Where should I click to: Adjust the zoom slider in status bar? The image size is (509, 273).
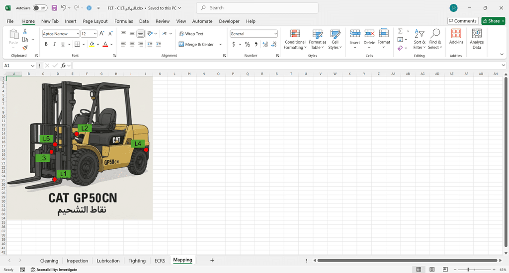(469, 270)
